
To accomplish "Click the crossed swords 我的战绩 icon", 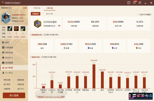I will (3, 53).
